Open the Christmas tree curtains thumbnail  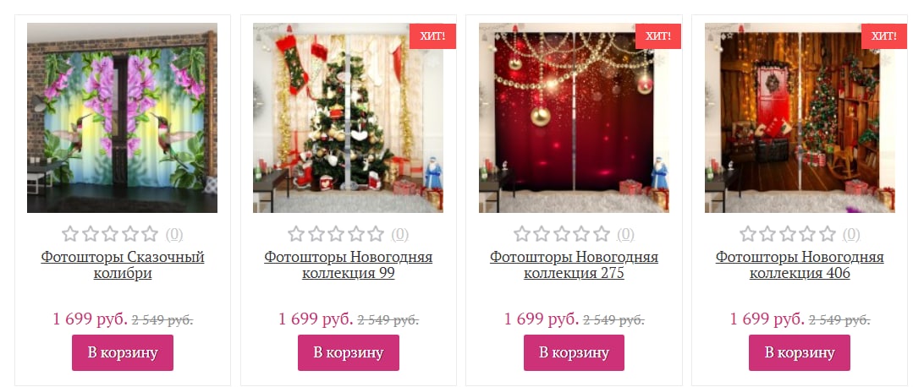[x=349, y=117]
